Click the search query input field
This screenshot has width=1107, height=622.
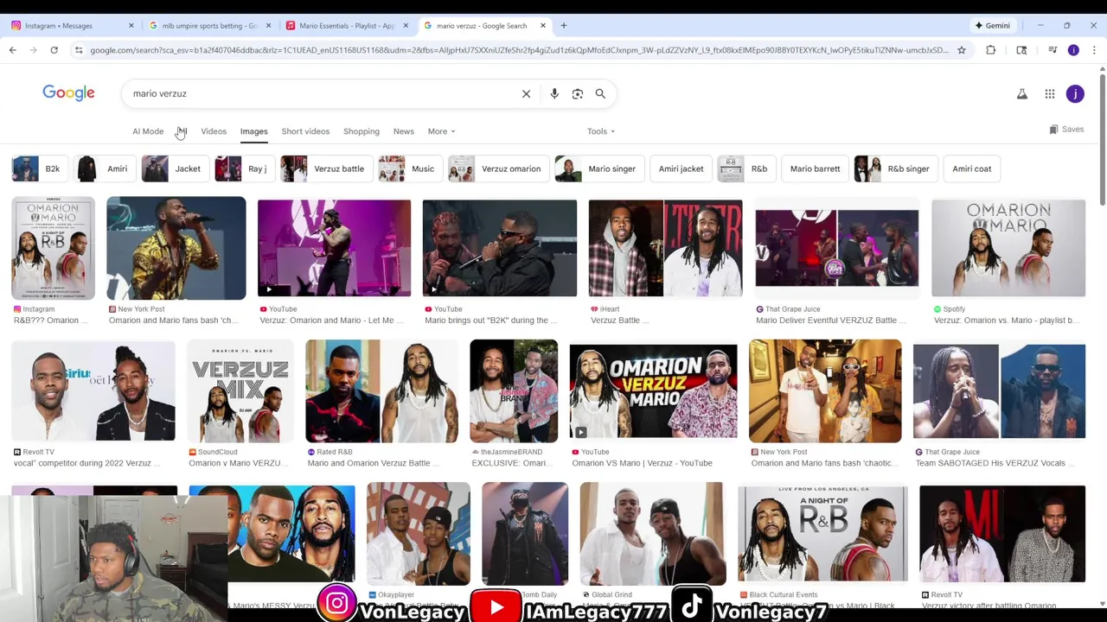320,93
